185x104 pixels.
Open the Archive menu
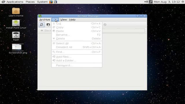[45, 20]
